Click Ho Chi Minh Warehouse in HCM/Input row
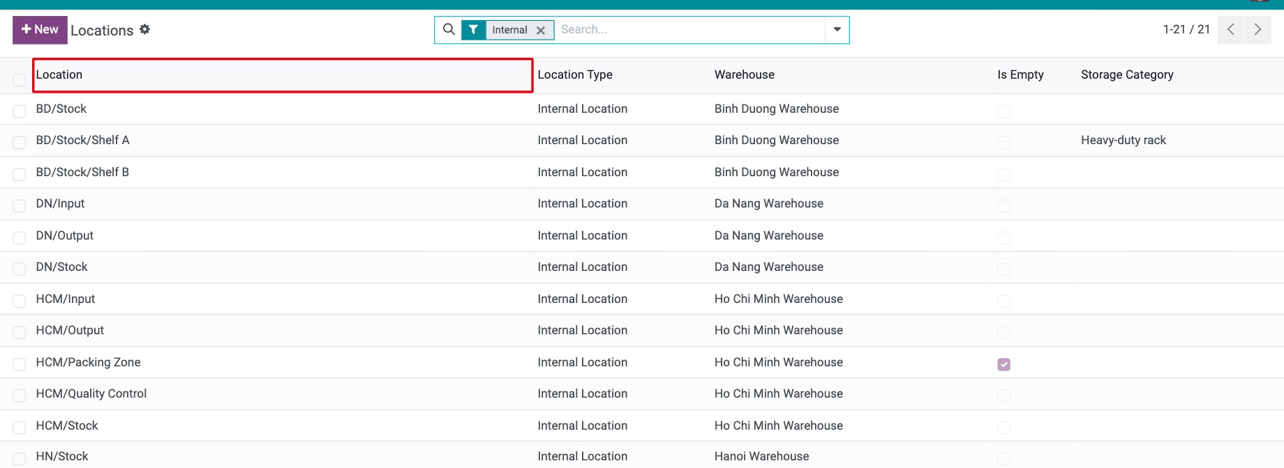The height and width of the screenshot is (468, 1284). (779, 299)
